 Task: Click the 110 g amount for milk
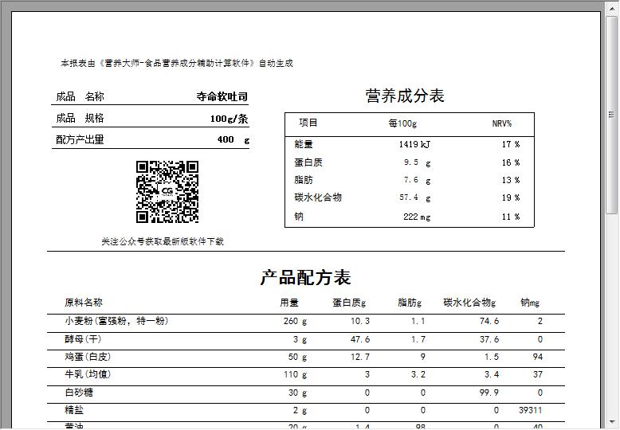[x=295, y=375]
